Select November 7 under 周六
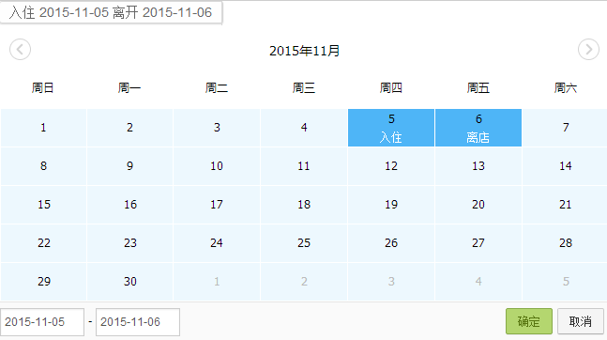The width and height of the screenshot is (607, 340). coord(565,128)
